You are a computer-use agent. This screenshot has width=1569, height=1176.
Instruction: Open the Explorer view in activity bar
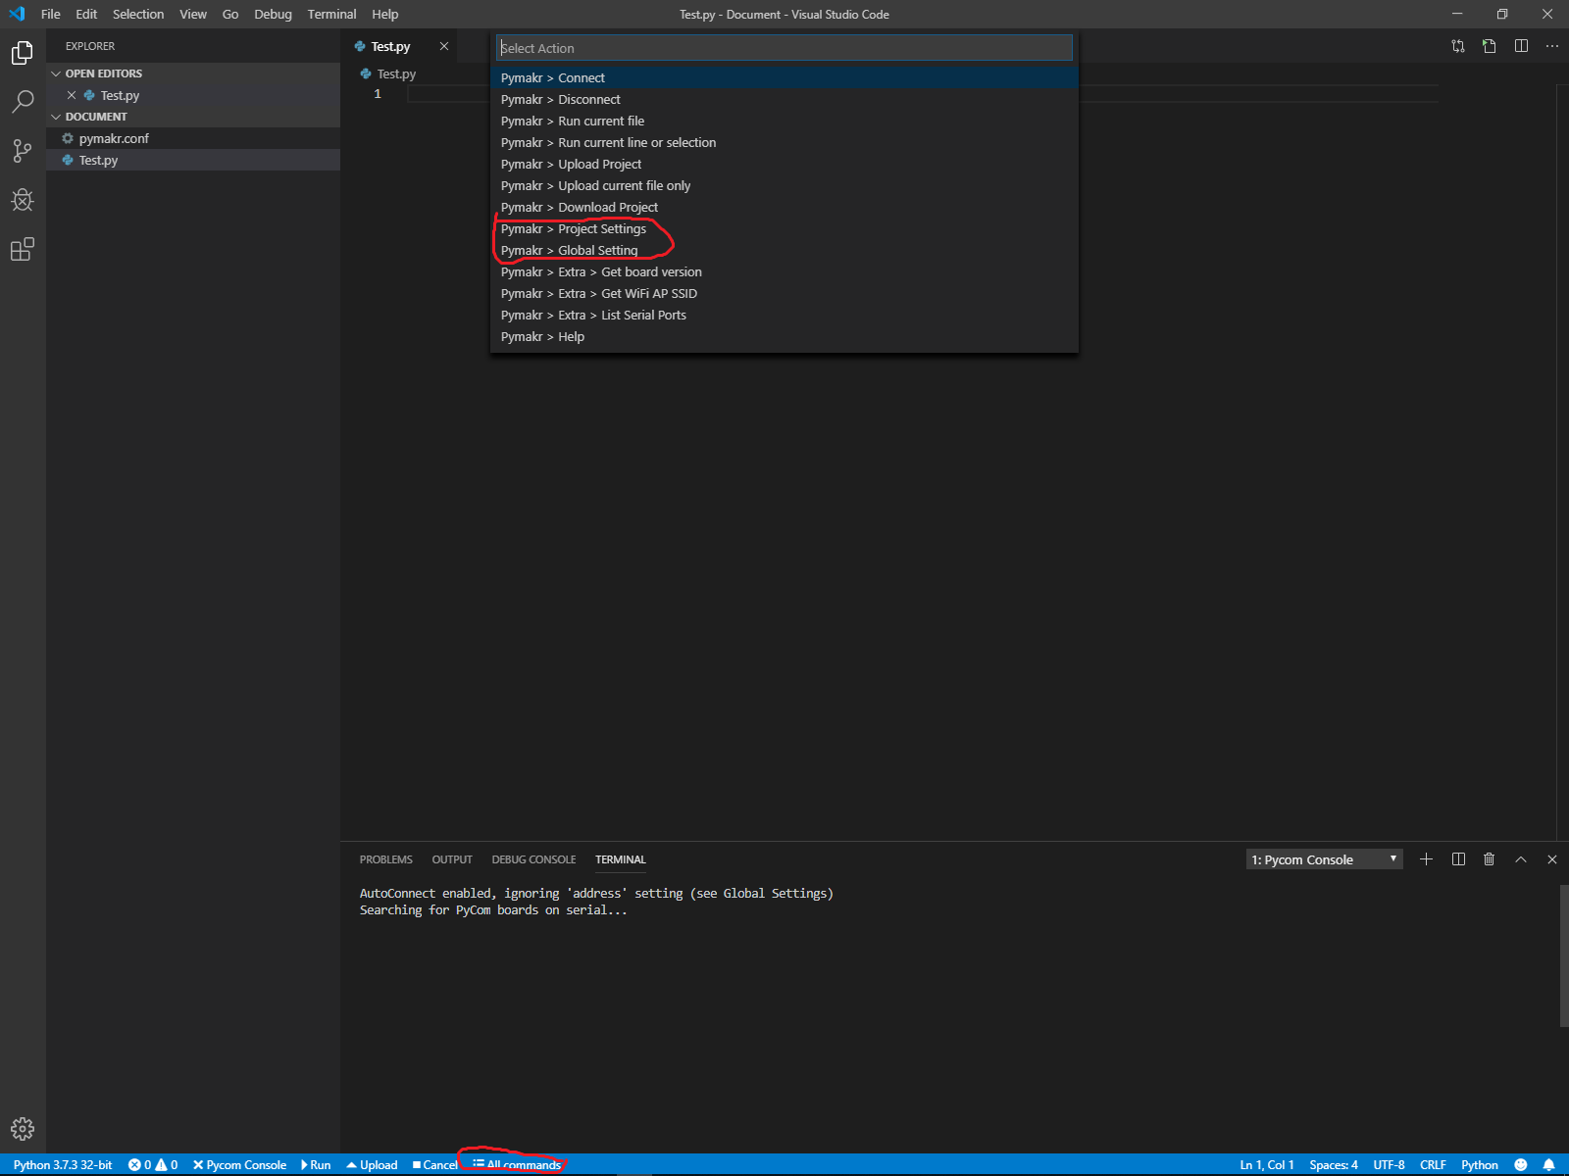(22, 53)
